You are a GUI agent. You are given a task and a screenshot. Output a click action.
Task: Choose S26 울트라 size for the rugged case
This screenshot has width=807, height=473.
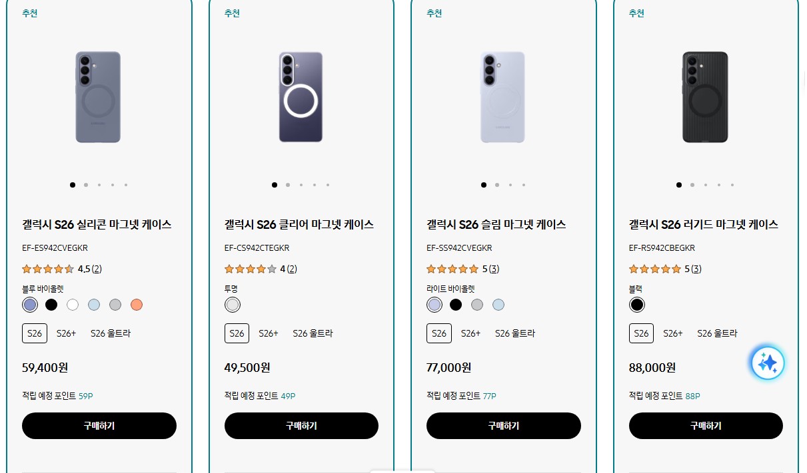point(717,333)
